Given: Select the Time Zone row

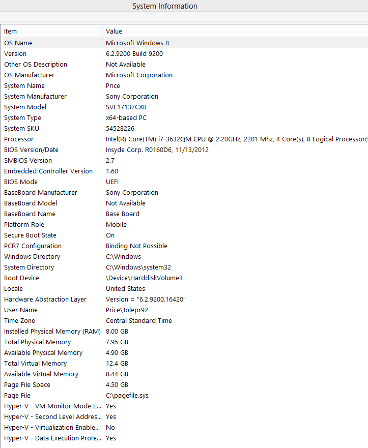Looking at the screenshot, I should pos(19,321).
